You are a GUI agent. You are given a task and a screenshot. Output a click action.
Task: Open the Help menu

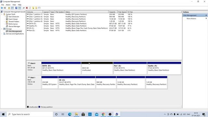[19, 5]
